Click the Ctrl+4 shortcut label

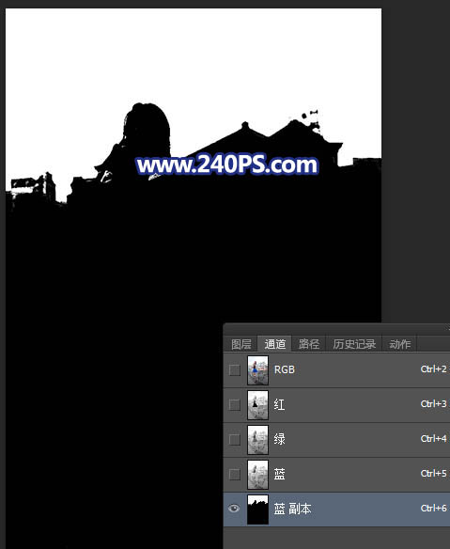tap(434, 438)
